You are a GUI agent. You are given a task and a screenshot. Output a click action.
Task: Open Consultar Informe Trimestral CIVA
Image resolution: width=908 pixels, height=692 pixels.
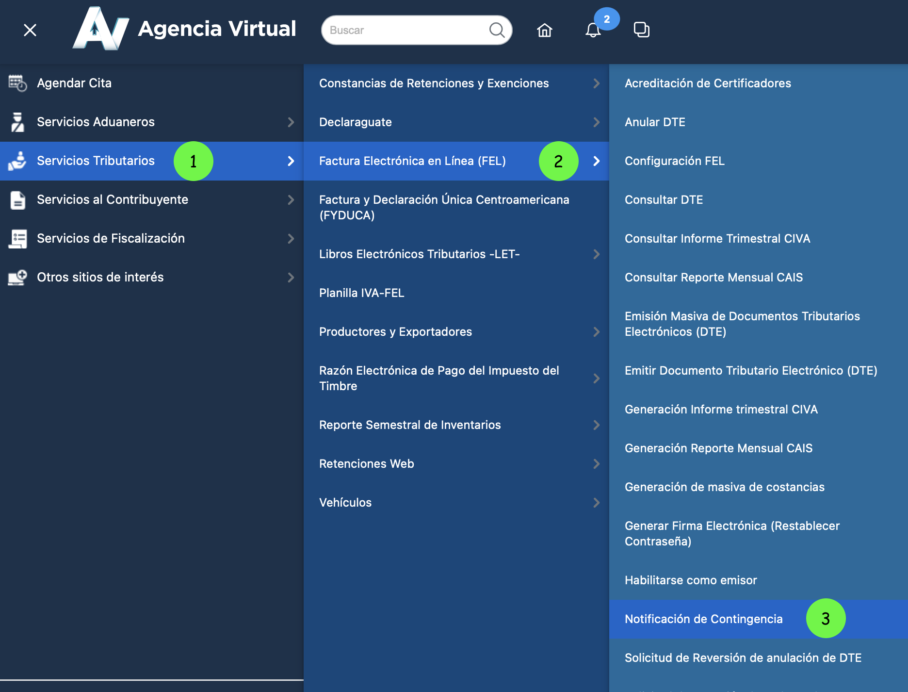tap(759, 238)
